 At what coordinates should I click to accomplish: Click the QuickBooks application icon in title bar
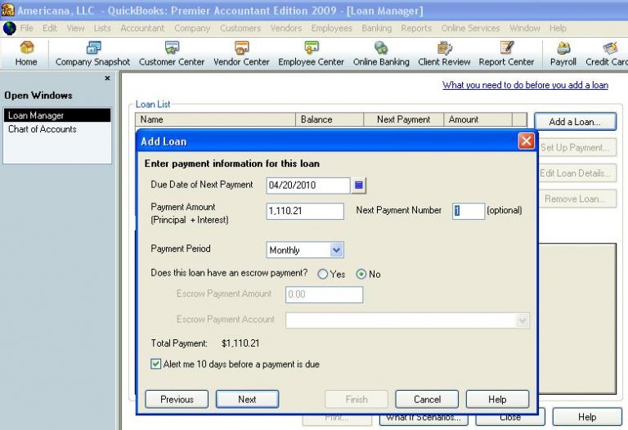pyautogui.click(x=7, y=10)
